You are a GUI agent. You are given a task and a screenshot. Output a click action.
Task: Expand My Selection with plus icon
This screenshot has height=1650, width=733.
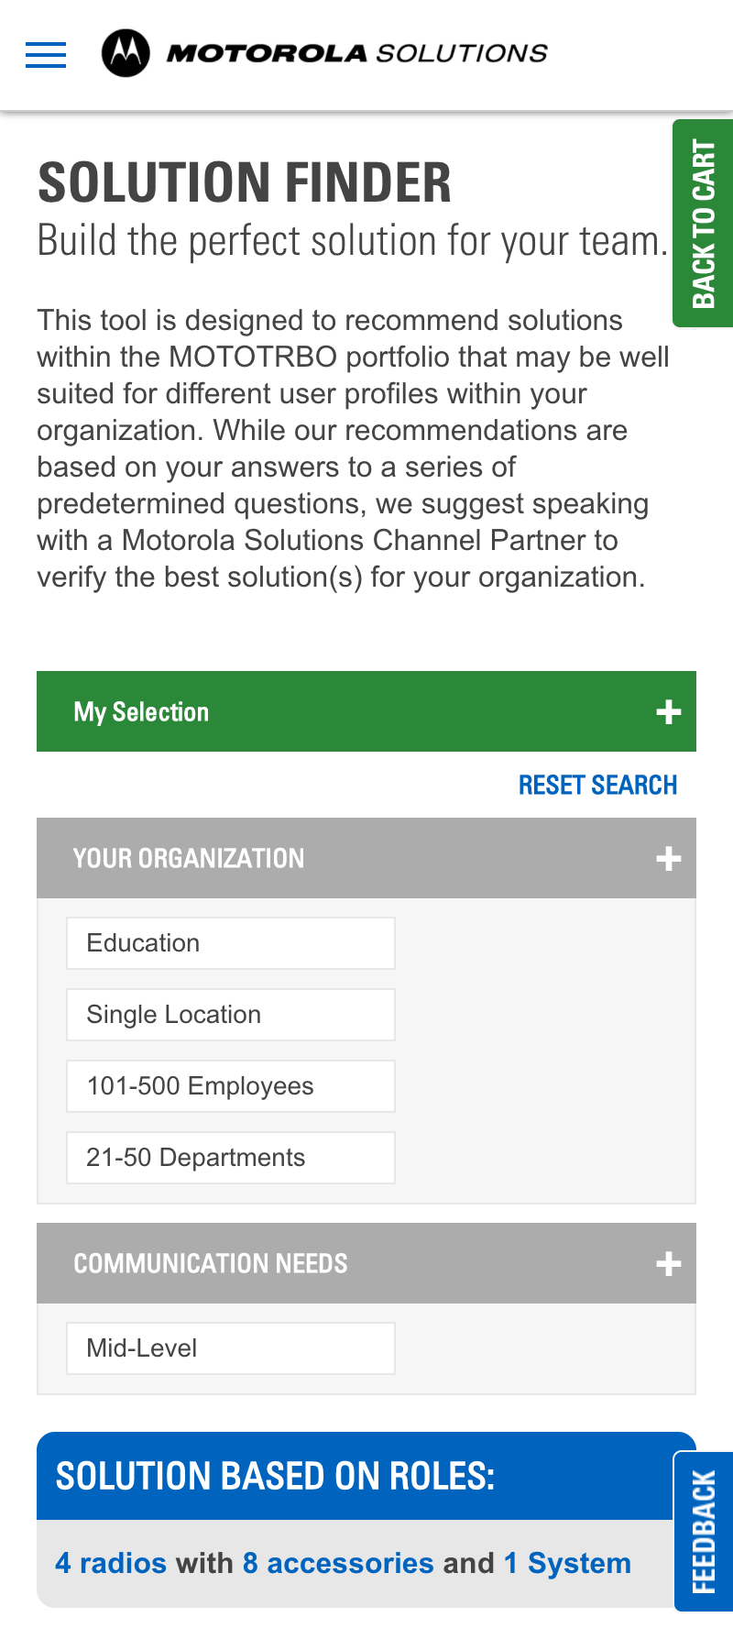point(669,712)
